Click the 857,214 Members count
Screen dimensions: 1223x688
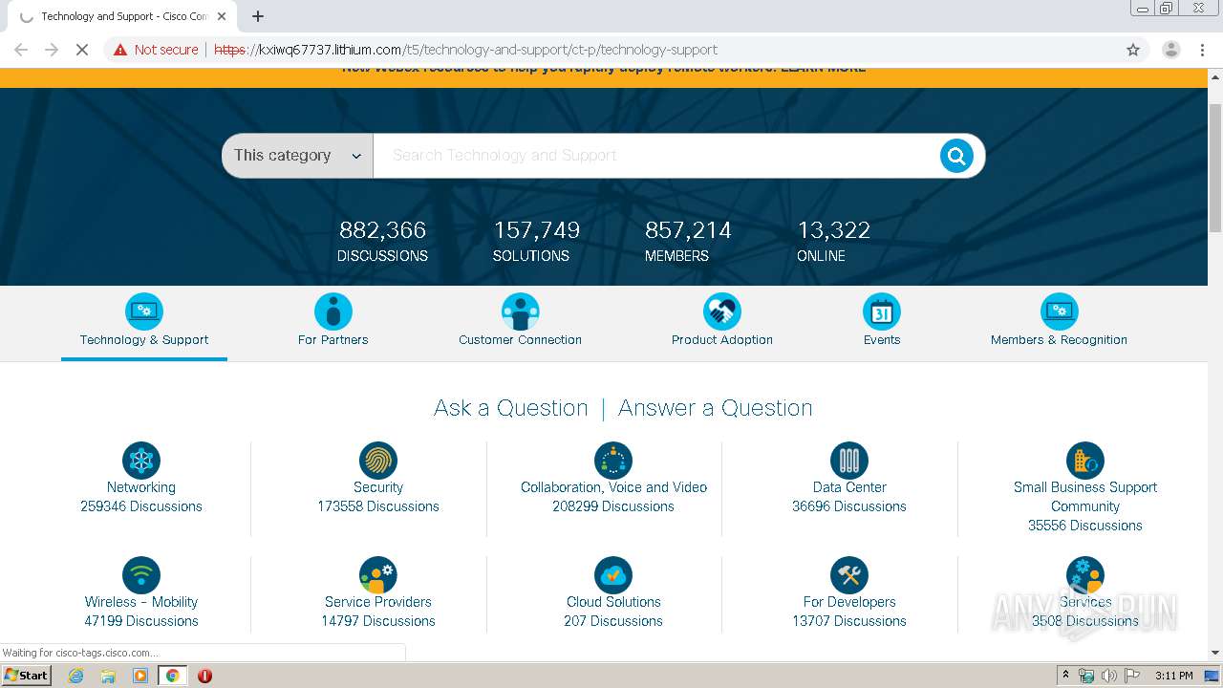coord(688,230)
